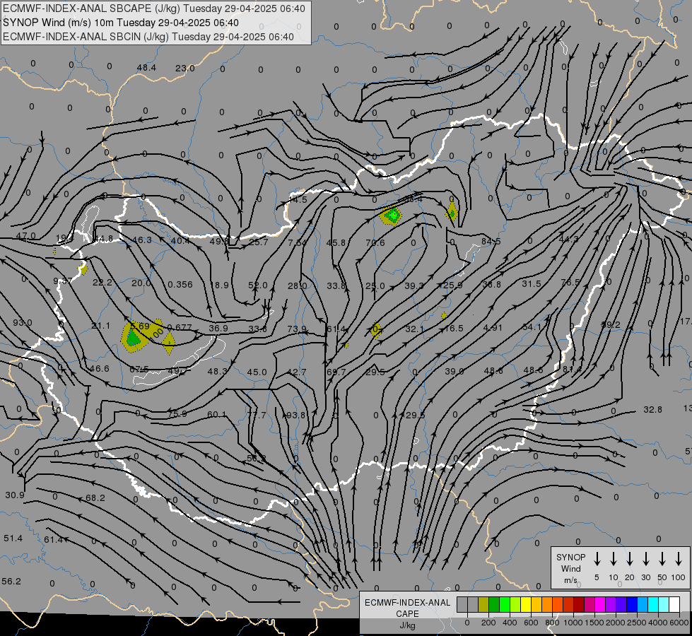Click the map value 56.2 at left edge
Screen dimensions: 692x636
point(11,582)
